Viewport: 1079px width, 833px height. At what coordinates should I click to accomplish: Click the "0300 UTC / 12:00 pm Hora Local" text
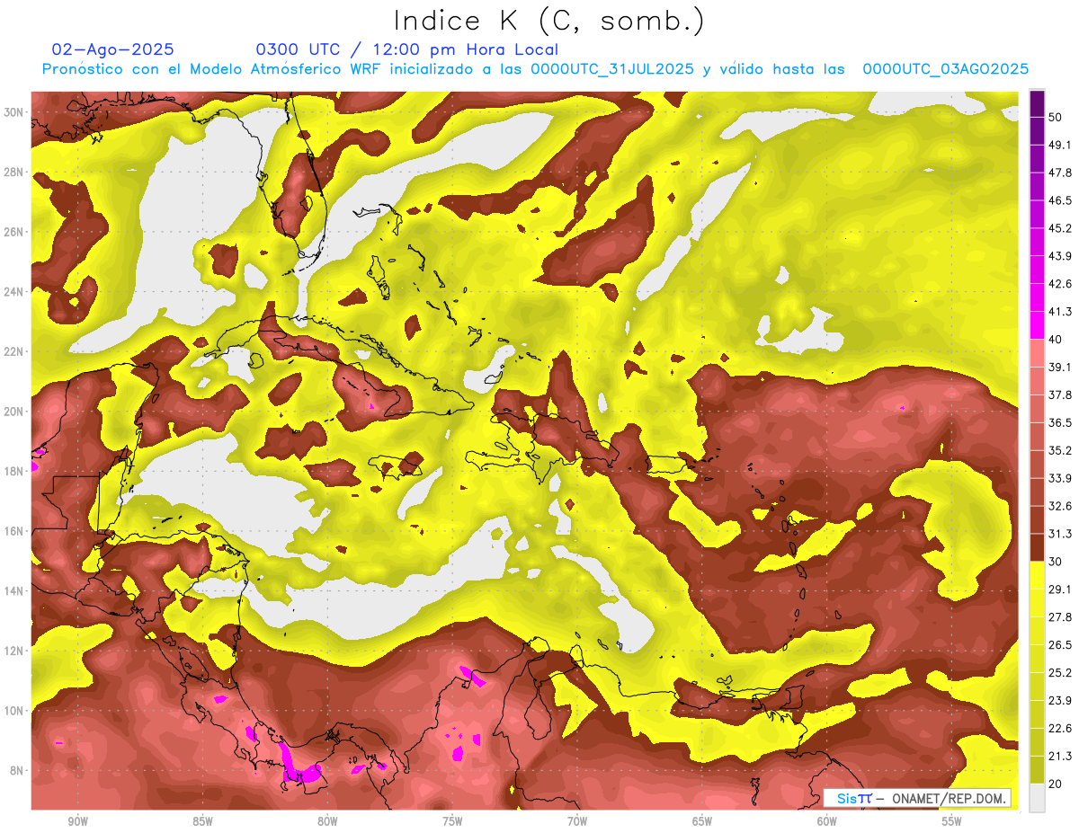(x=406, y=49)
